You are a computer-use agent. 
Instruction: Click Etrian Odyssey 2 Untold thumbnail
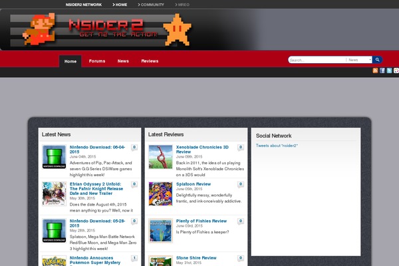[x=55, y=194]
